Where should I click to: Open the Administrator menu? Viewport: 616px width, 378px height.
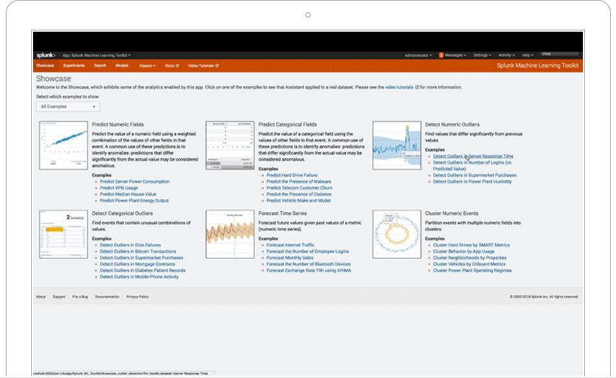point(418,55)
